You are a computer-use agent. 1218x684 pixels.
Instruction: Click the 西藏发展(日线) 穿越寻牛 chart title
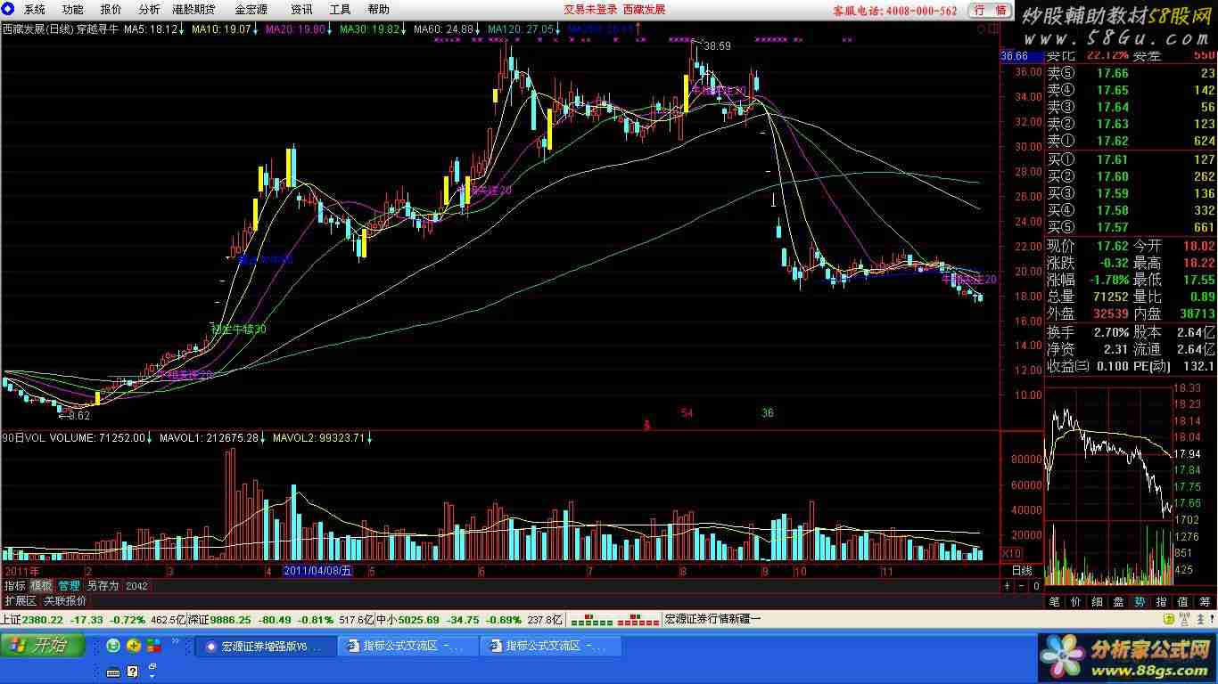(61, 28)
